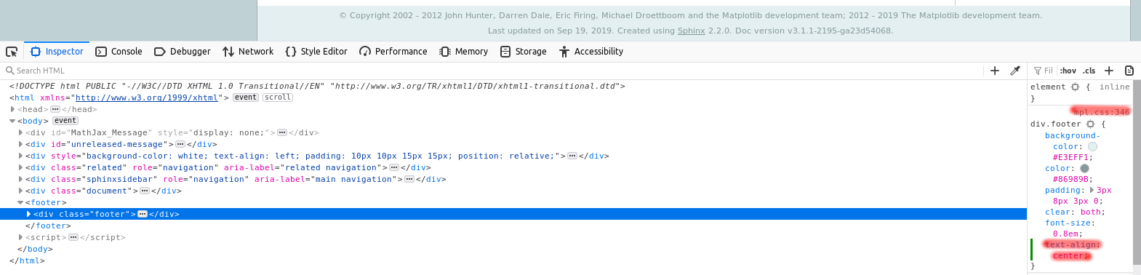
Task: Toggle the .cls class panel
Action: click(x=1089, y=71)
